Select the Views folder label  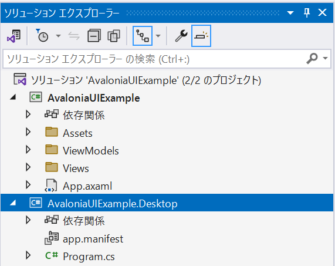[76, 169]
